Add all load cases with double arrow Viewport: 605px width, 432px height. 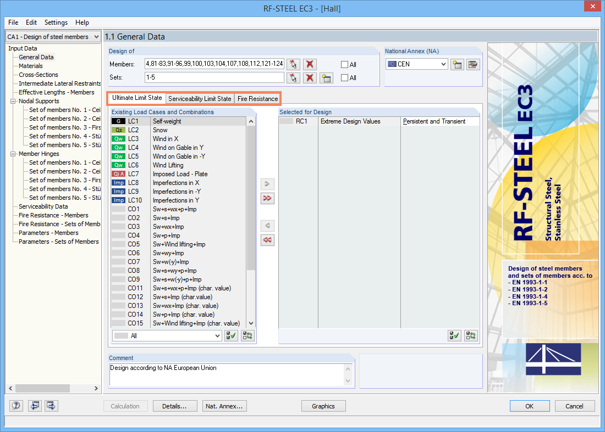point(267,198)
